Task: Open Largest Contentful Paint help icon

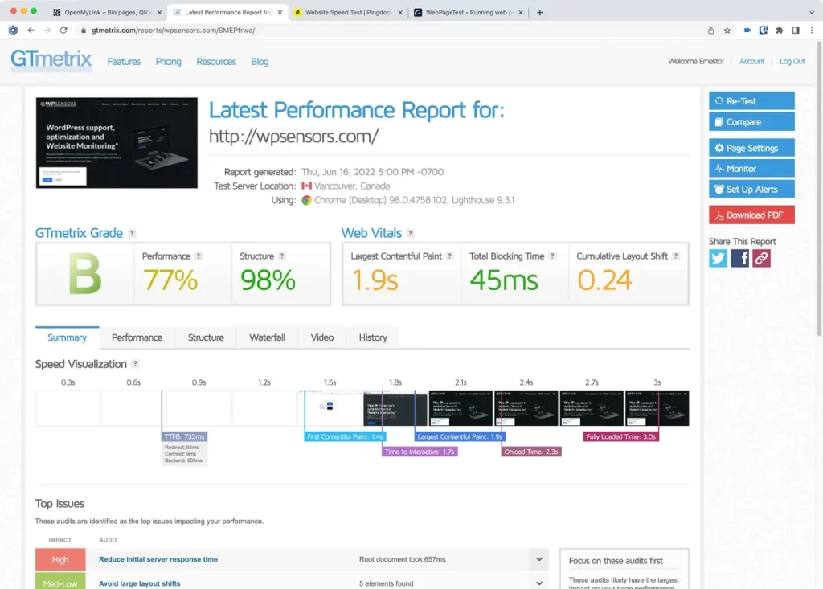Action: (x=450, y=256)
